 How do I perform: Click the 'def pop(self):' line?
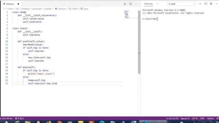pos(27,67)
